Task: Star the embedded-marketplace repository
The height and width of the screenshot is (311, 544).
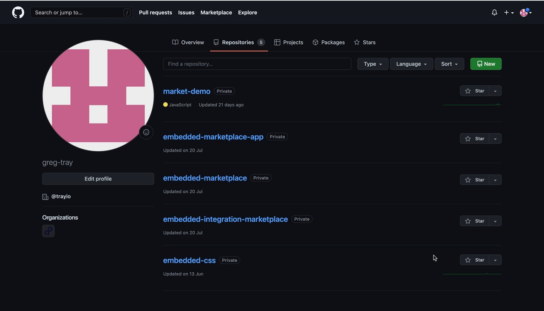Action: (x=474, y=180)
